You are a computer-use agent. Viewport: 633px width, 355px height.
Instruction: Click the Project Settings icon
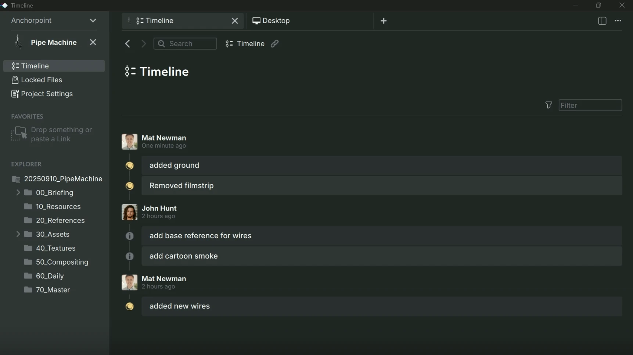click(15, 94)
